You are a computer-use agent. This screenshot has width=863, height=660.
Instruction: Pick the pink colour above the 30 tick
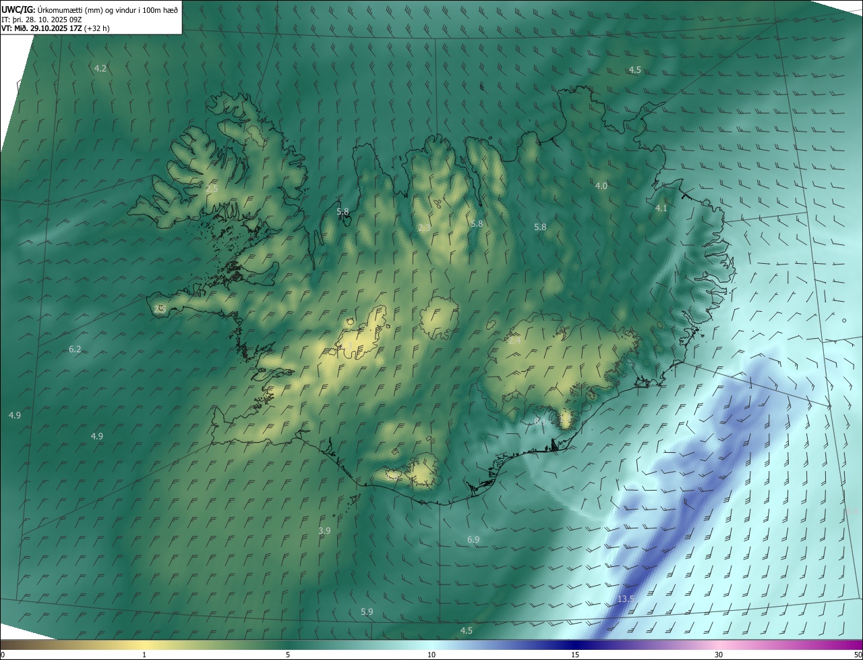click(x=719, y=644)
